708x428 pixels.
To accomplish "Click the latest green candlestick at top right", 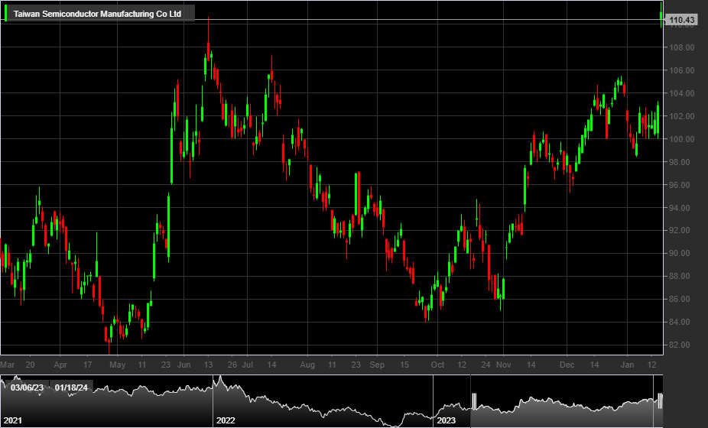I will 661,15.
